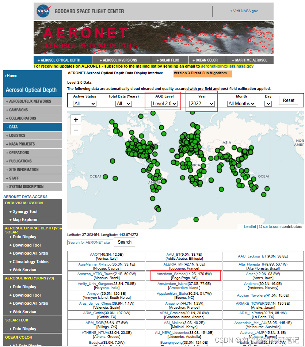Expand Aerosol/Flux Networks menu
This screenshot has height=347, width=305.
[x=33, y=101]
